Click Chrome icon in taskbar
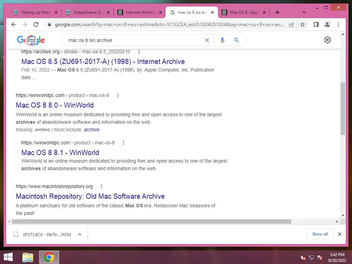The image size is (352, 264). pyautogui.click(x=49, y=257)
